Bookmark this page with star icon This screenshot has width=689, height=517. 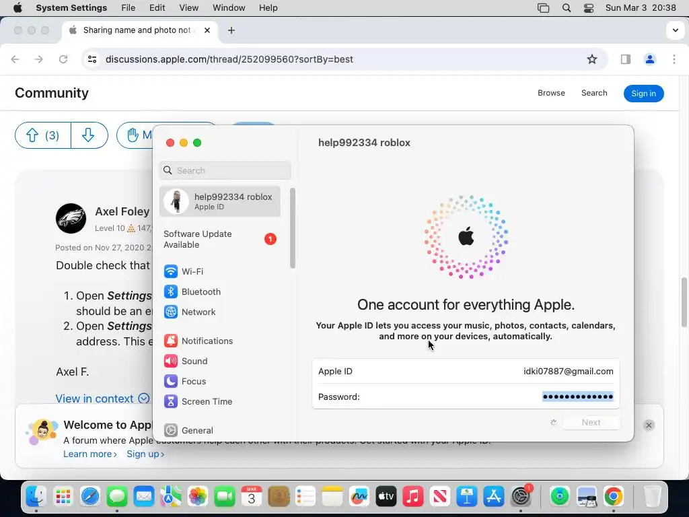click(x=592, y=59)
